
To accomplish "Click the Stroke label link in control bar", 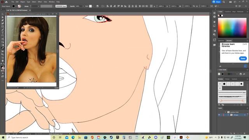I will [26, 6].
